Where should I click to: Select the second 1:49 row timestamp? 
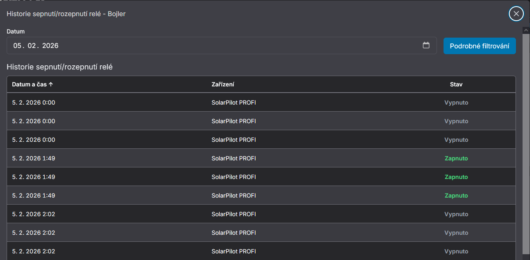click(34, 177)
